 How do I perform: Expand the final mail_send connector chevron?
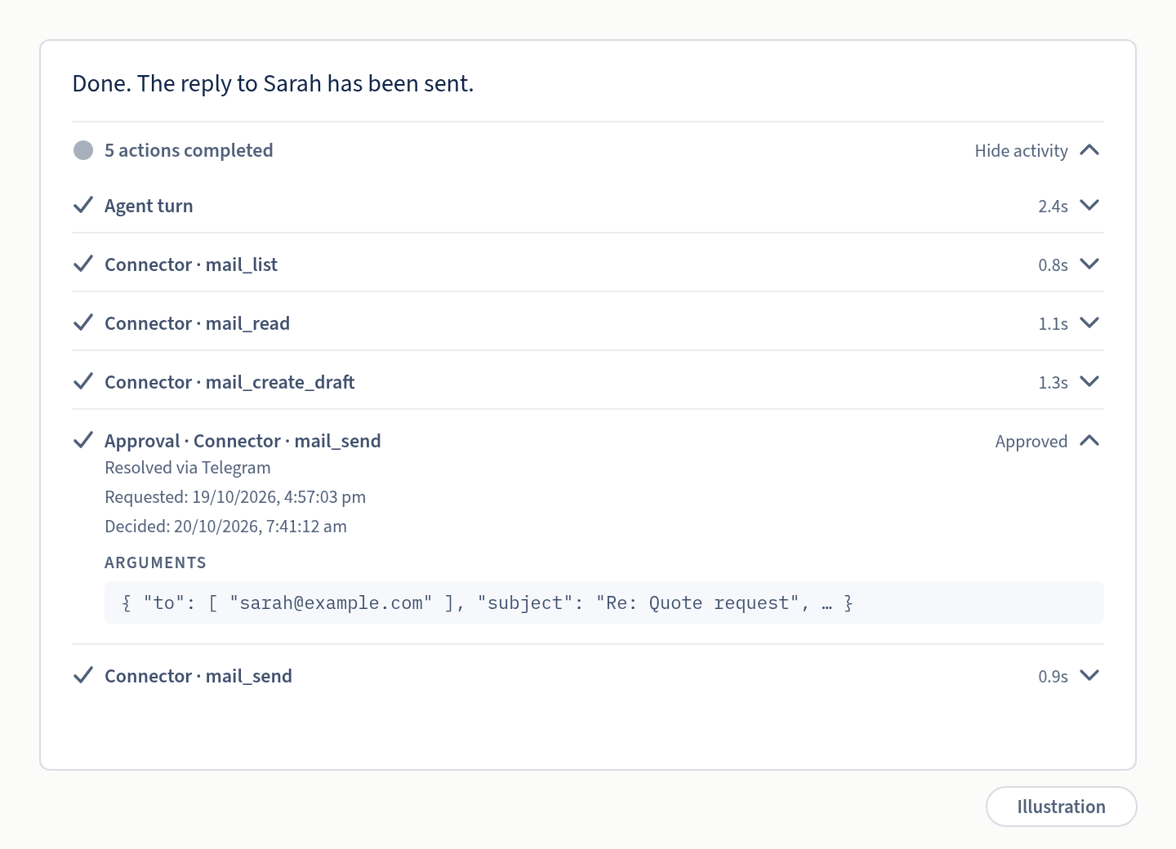click(x=1089, y=675)
